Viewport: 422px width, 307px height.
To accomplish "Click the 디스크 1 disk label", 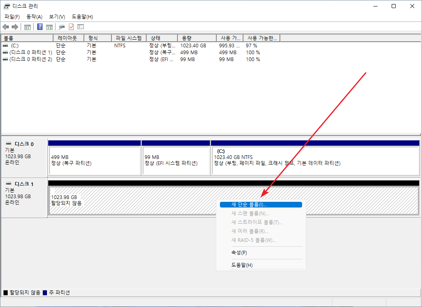I will coord(24,184).
